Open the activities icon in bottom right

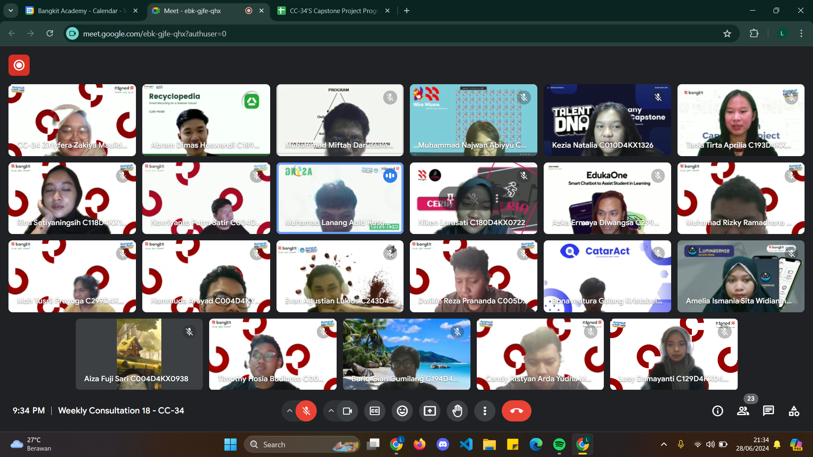click(x=794, y=411)
